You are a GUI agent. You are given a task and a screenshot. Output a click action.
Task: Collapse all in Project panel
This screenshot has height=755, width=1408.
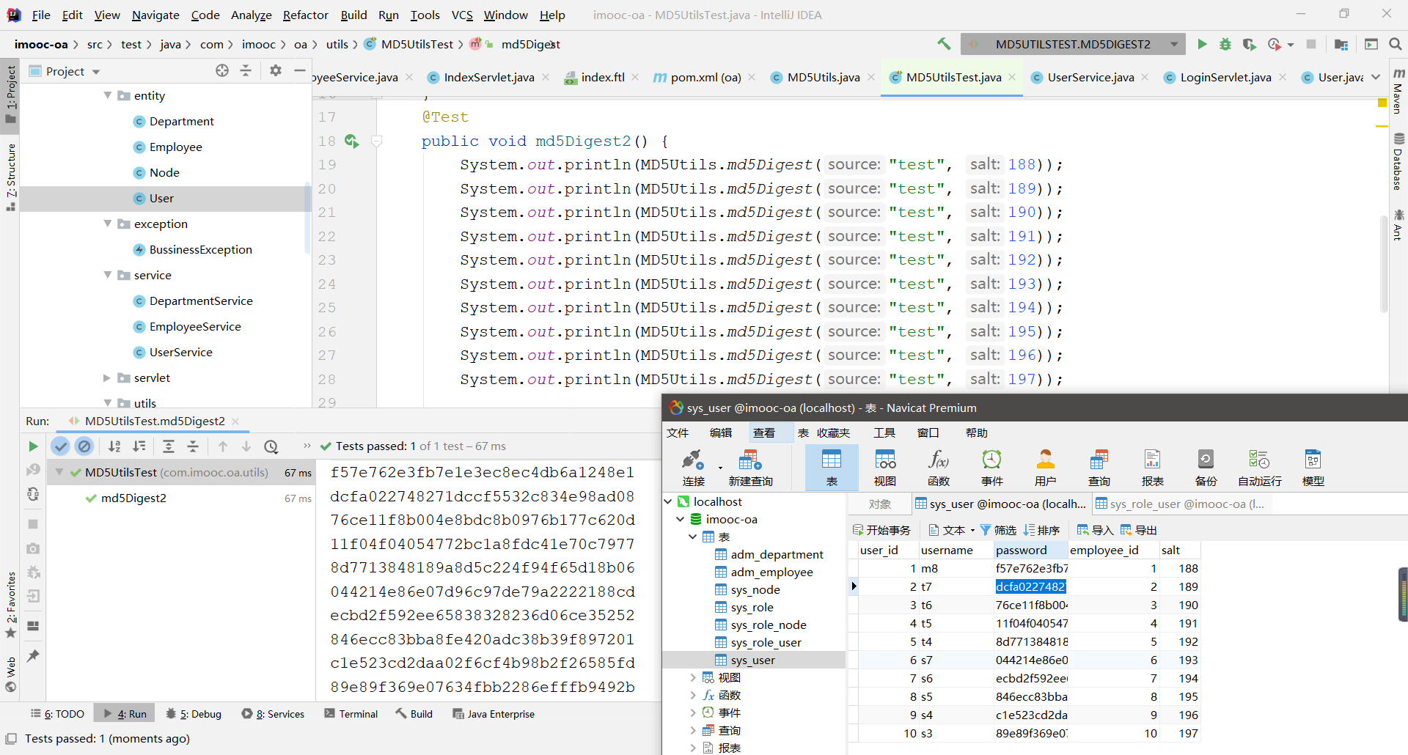[x=246, y=70]
